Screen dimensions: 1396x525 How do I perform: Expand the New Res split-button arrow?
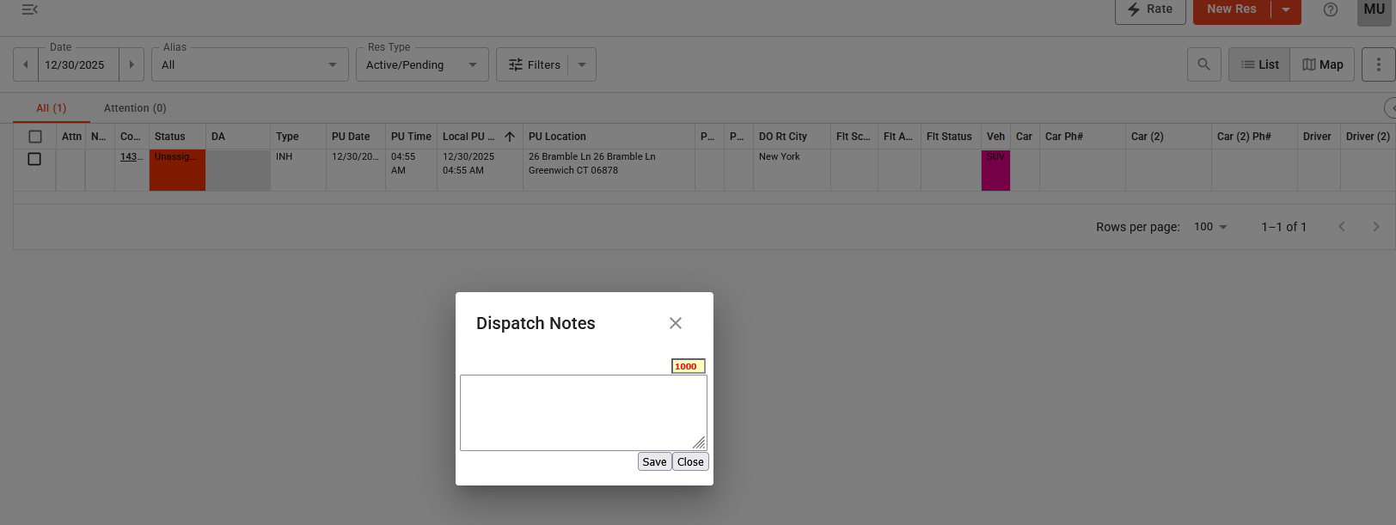[1286, 9]
